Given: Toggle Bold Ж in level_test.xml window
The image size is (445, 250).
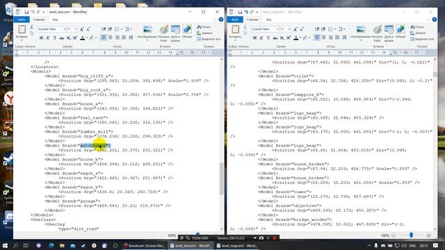Looking at the screenshot, I should pos(41,37).
